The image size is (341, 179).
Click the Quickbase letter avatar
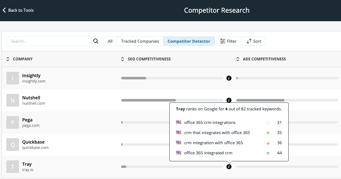[13, 145]
